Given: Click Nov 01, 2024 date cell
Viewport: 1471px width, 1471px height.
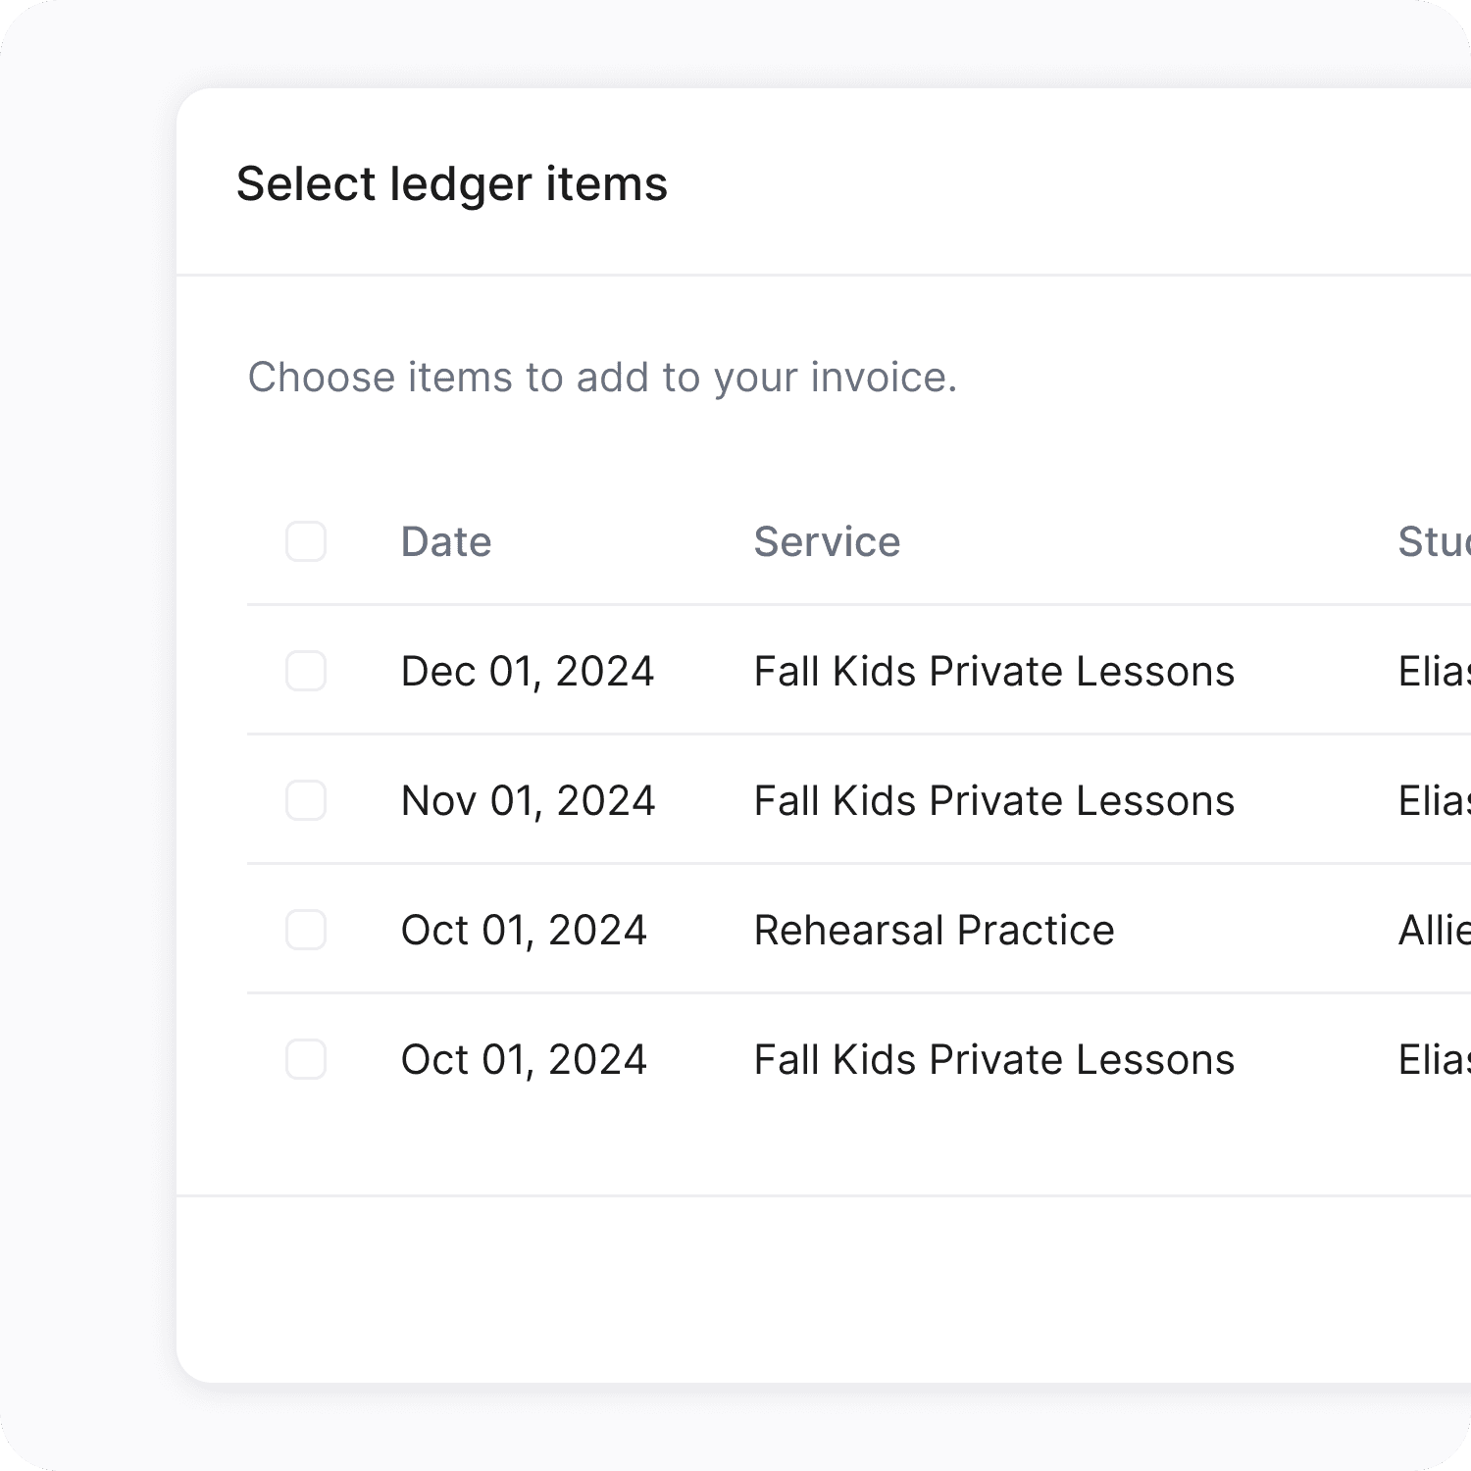Looking at the screenshot, I should tap(528, 801).
